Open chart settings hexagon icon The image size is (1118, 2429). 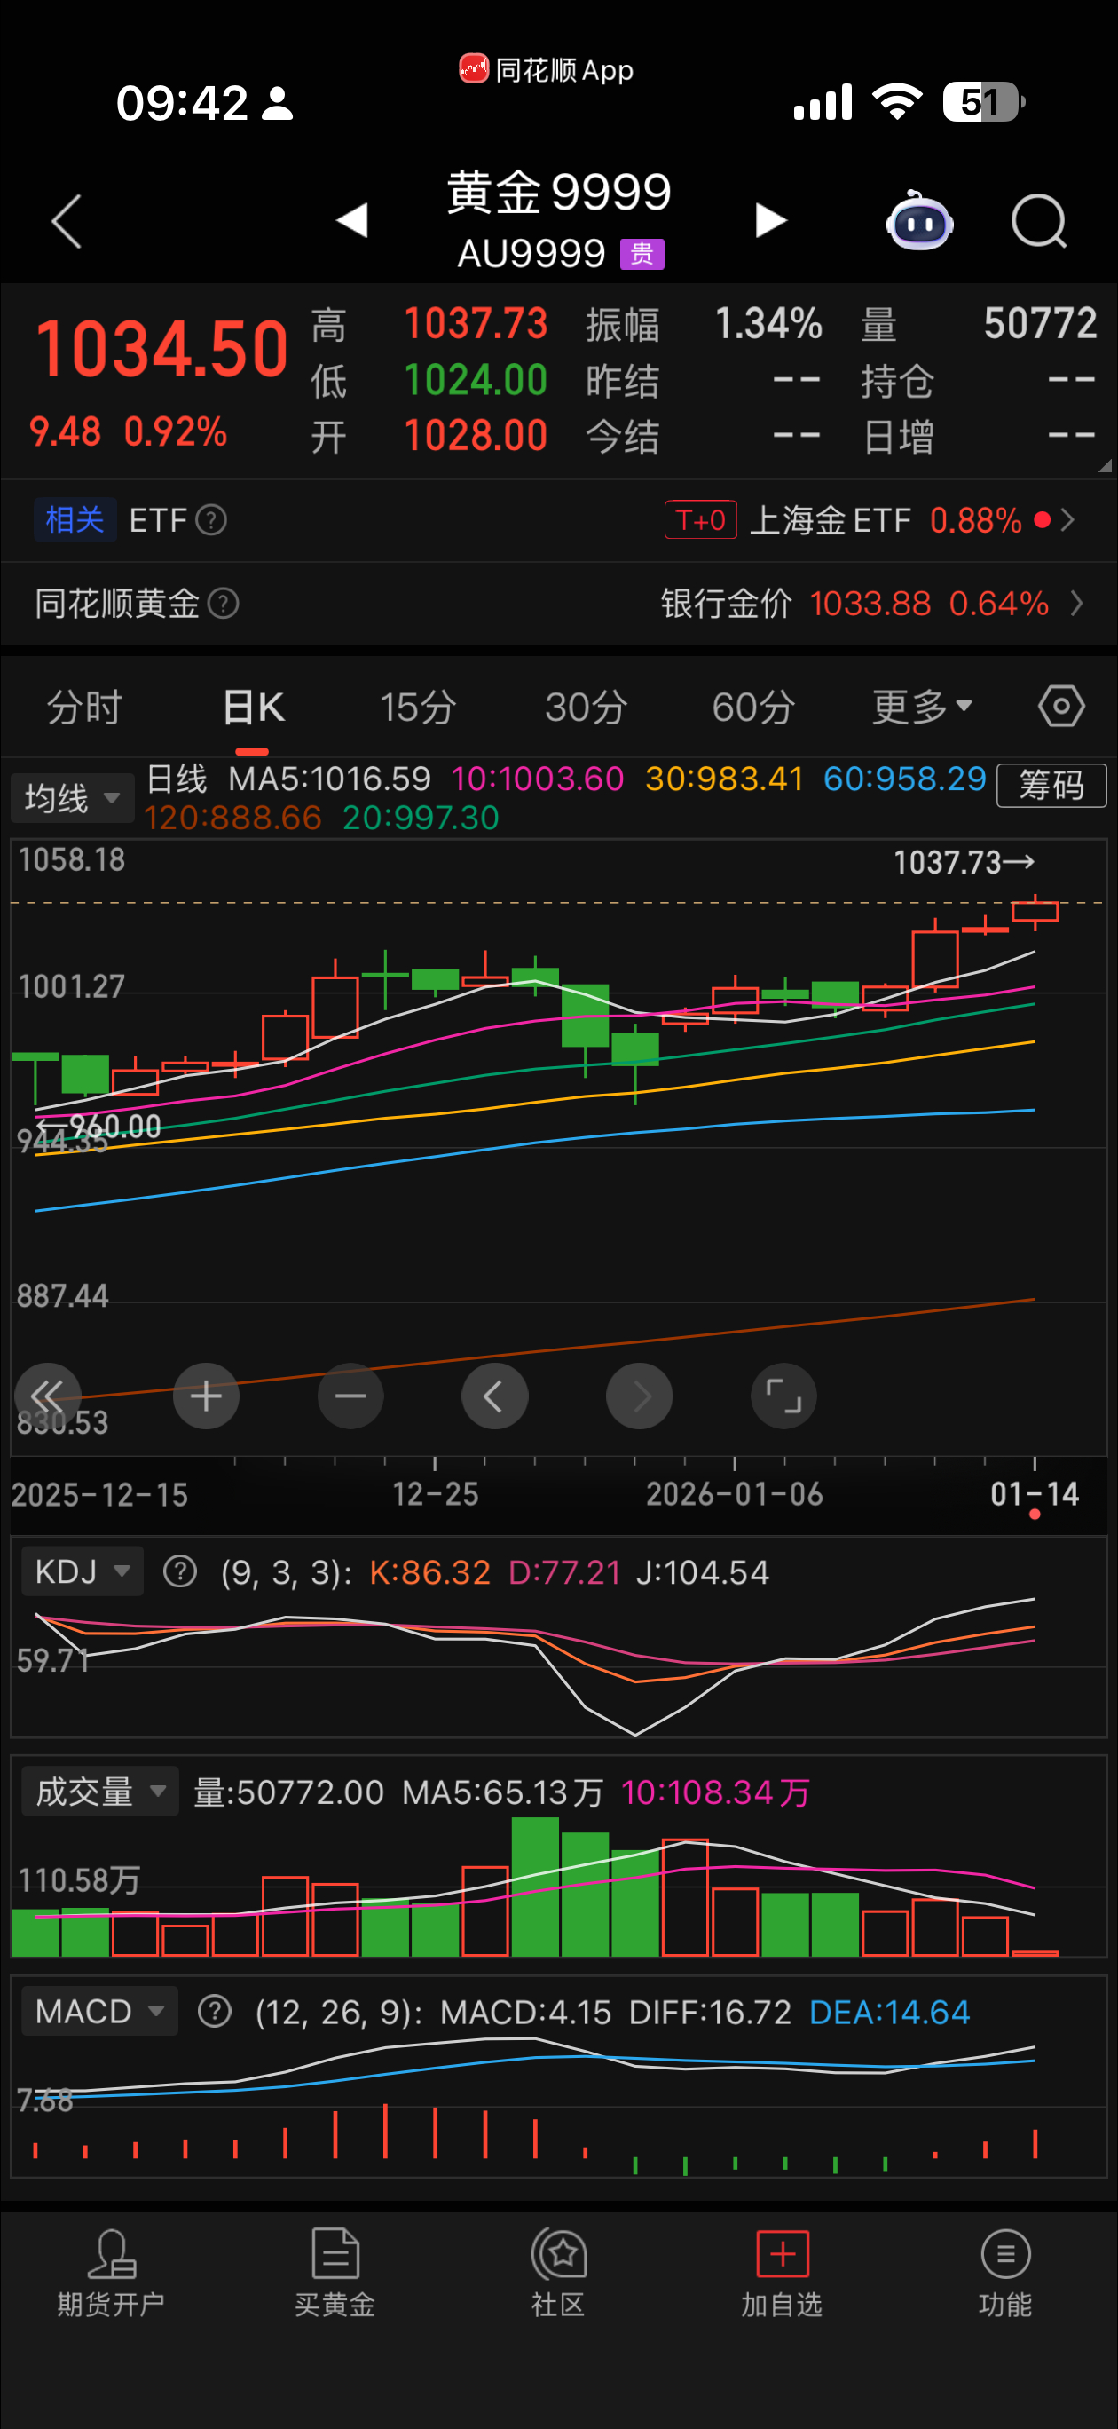tap(1061, 707)
